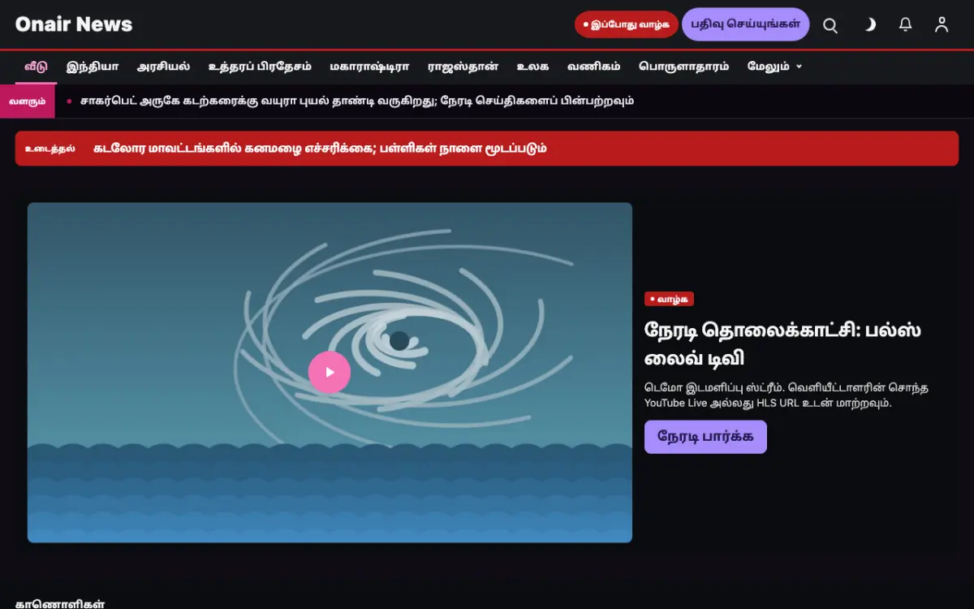Click the பதிவு செய்யுங்கள் subscribe button
This screenshot has height=609, width=974.
(x=745, y=24)
